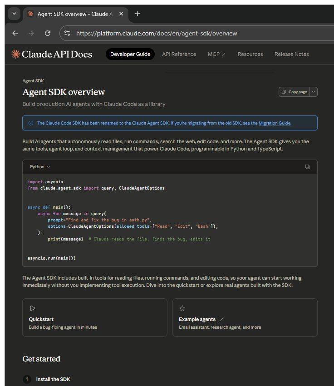Click the info icon in the rename notice
334x386 pixels.
coord(31,123)
